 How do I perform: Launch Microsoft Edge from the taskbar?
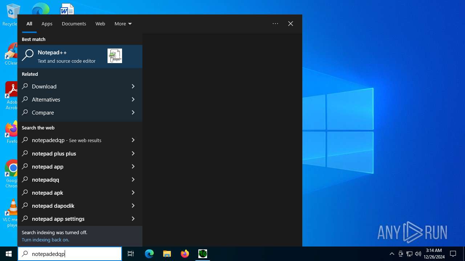(x=149, y=254)
